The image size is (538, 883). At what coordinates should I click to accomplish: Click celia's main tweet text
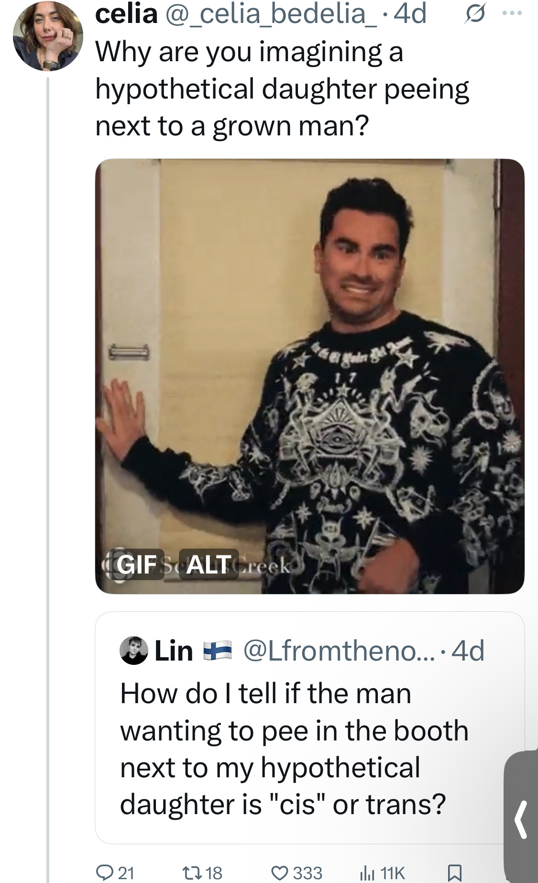coord(282,89)
